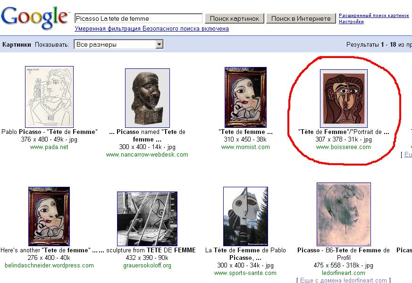Open 'Расширенный поиск картинок' link
The image size is (412, 283).
pyautogui.click(x=374, y=16)
